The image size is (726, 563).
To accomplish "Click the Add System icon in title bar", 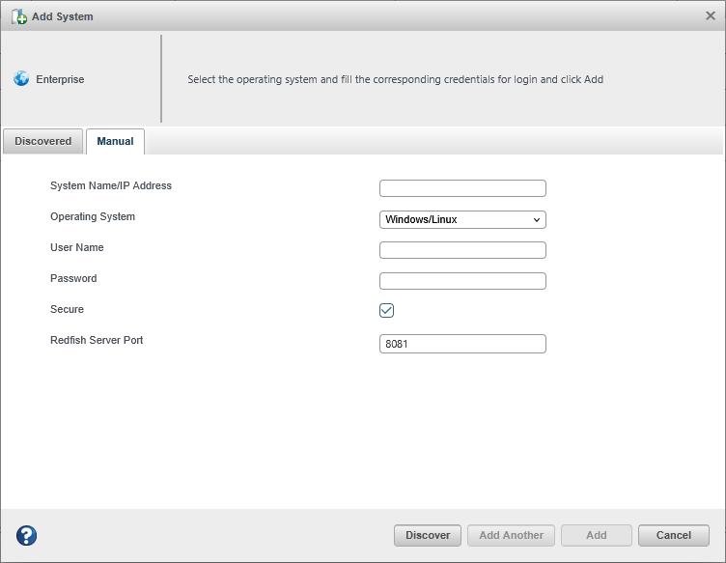I will click(19, 16).
